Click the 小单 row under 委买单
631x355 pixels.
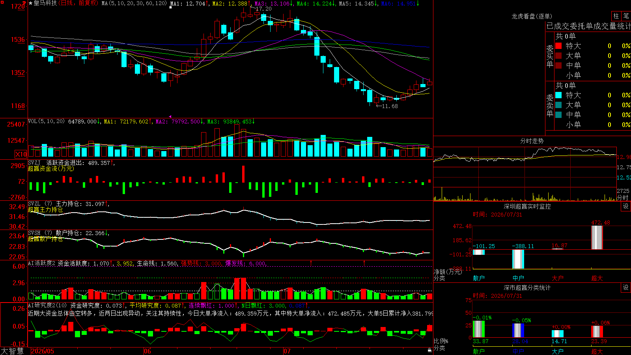pos(593,75)
